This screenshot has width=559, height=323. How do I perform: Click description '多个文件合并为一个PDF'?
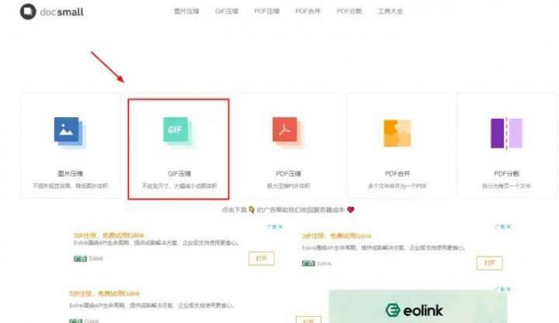pos(397,185)
